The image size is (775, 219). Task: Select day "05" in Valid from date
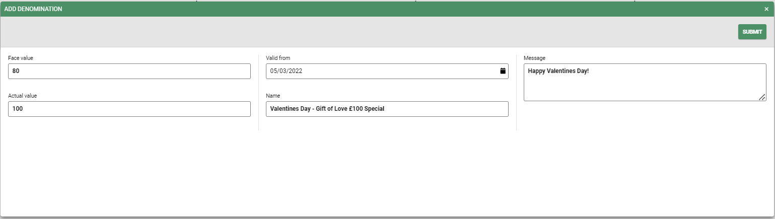[274, 71]
